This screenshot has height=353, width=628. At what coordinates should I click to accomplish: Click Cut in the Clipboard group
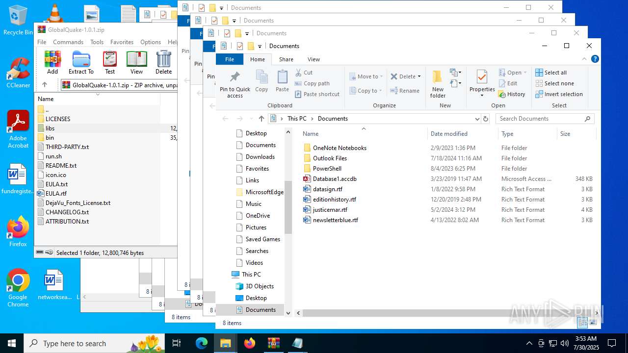304,73
